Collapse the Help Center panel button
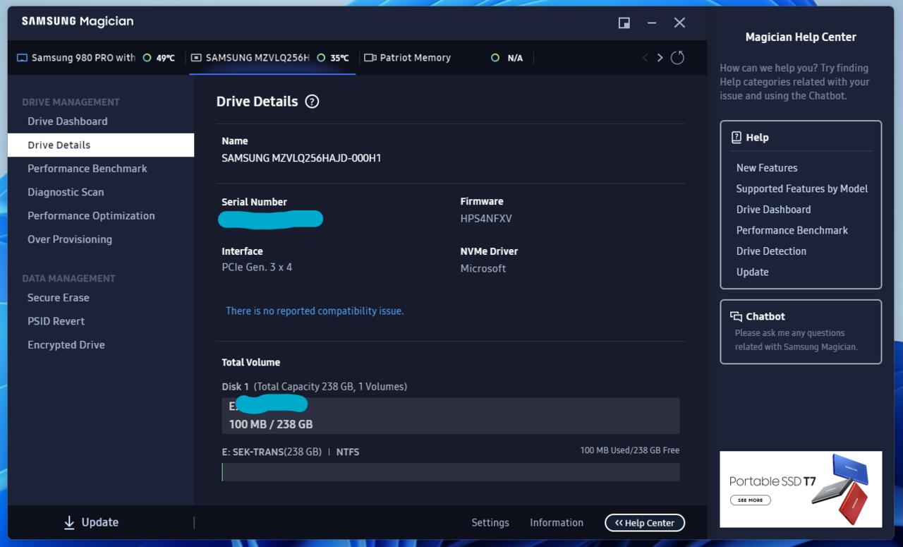This screenshot has height=547, width=903. pyautogui.click(x=645, y=523)
